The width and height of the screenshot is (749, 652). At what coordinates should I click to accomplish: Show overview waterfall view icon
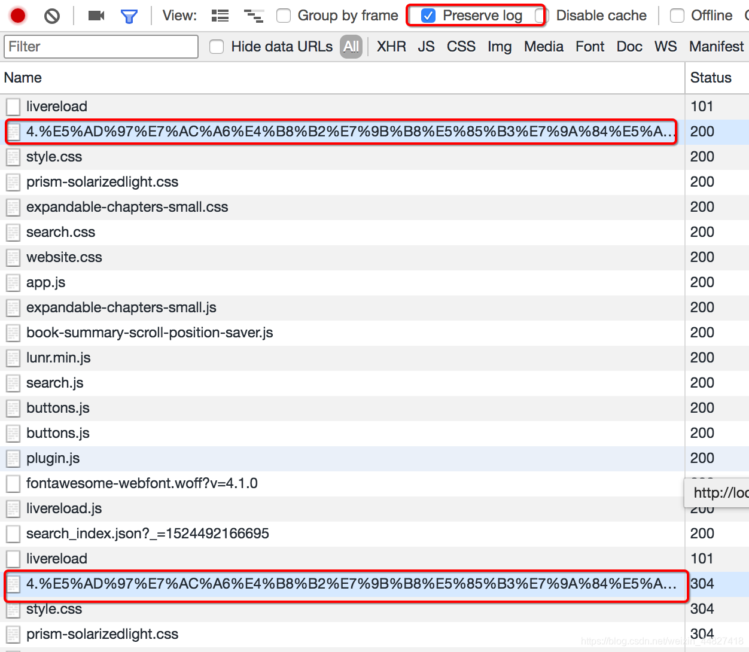(254, 16)
